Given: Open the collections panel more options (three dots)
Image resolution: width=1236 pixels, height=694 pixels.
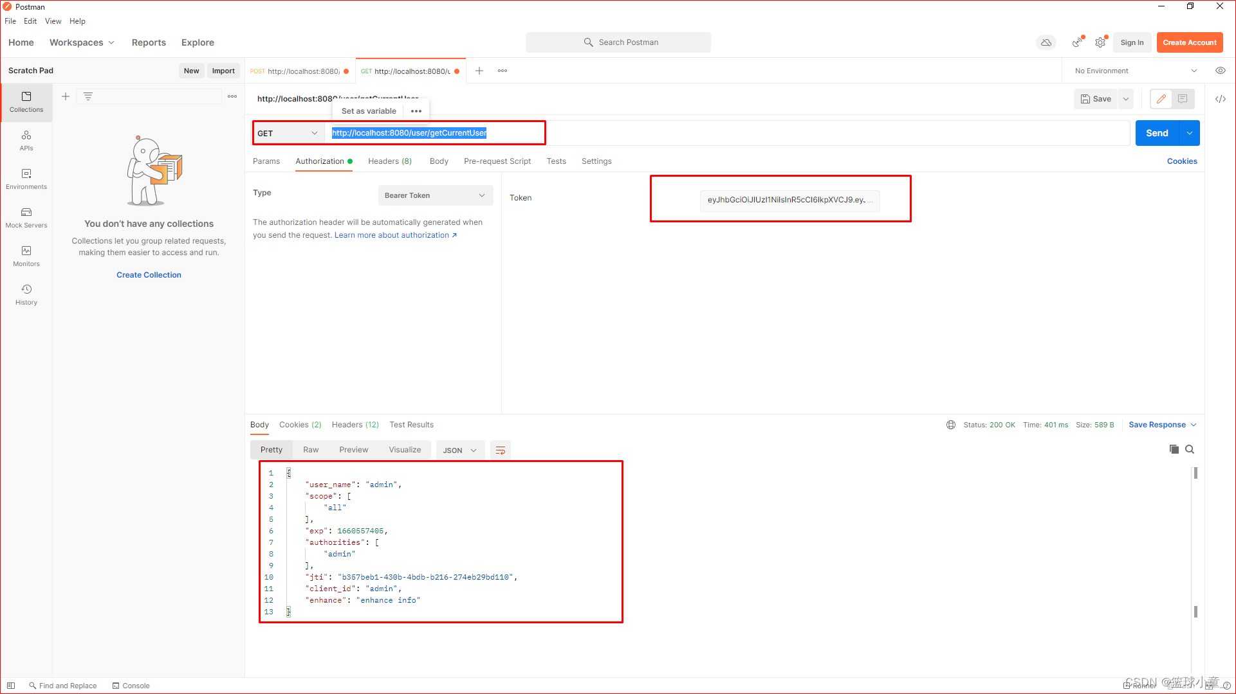Looking at the screenshot, I should 232,96.
